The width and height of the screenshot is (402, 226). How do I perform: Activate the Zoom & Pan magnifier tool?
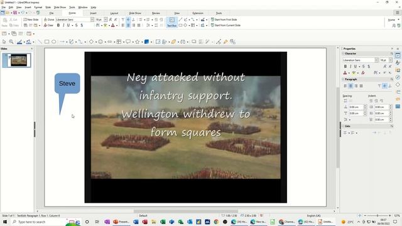[11, 41]
